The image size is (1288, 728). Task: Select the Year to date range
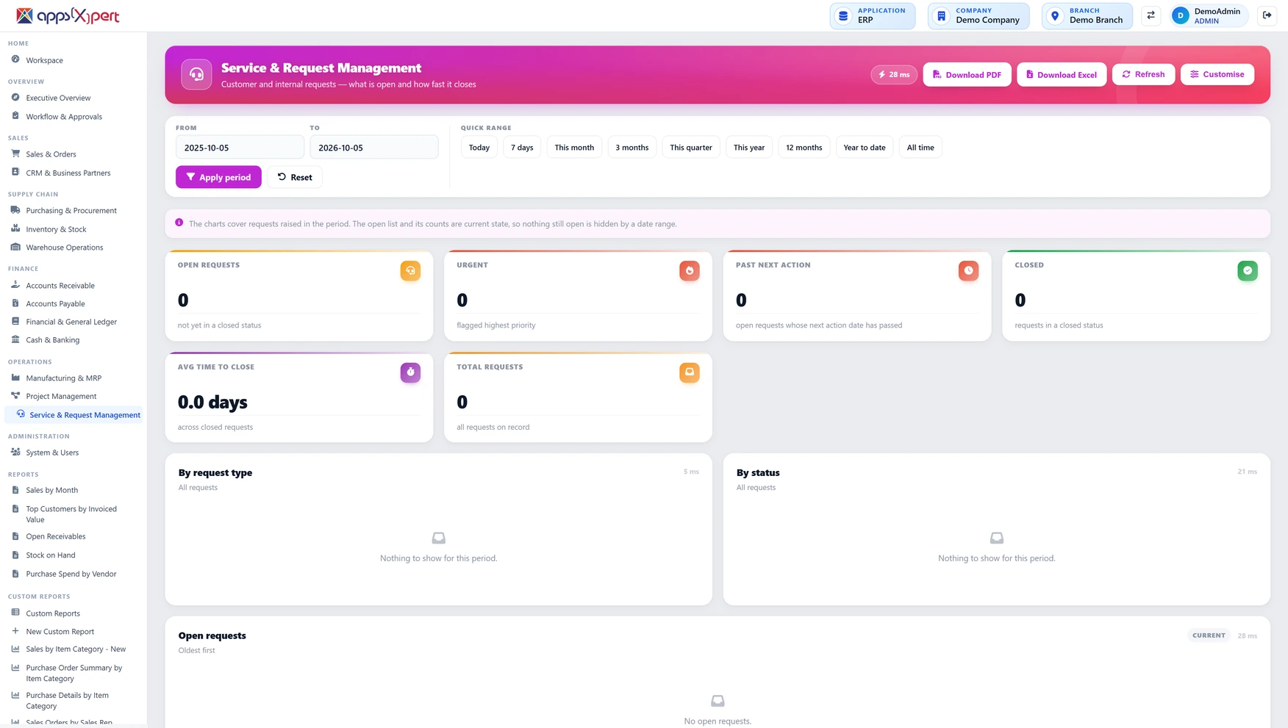coord(864,148)
